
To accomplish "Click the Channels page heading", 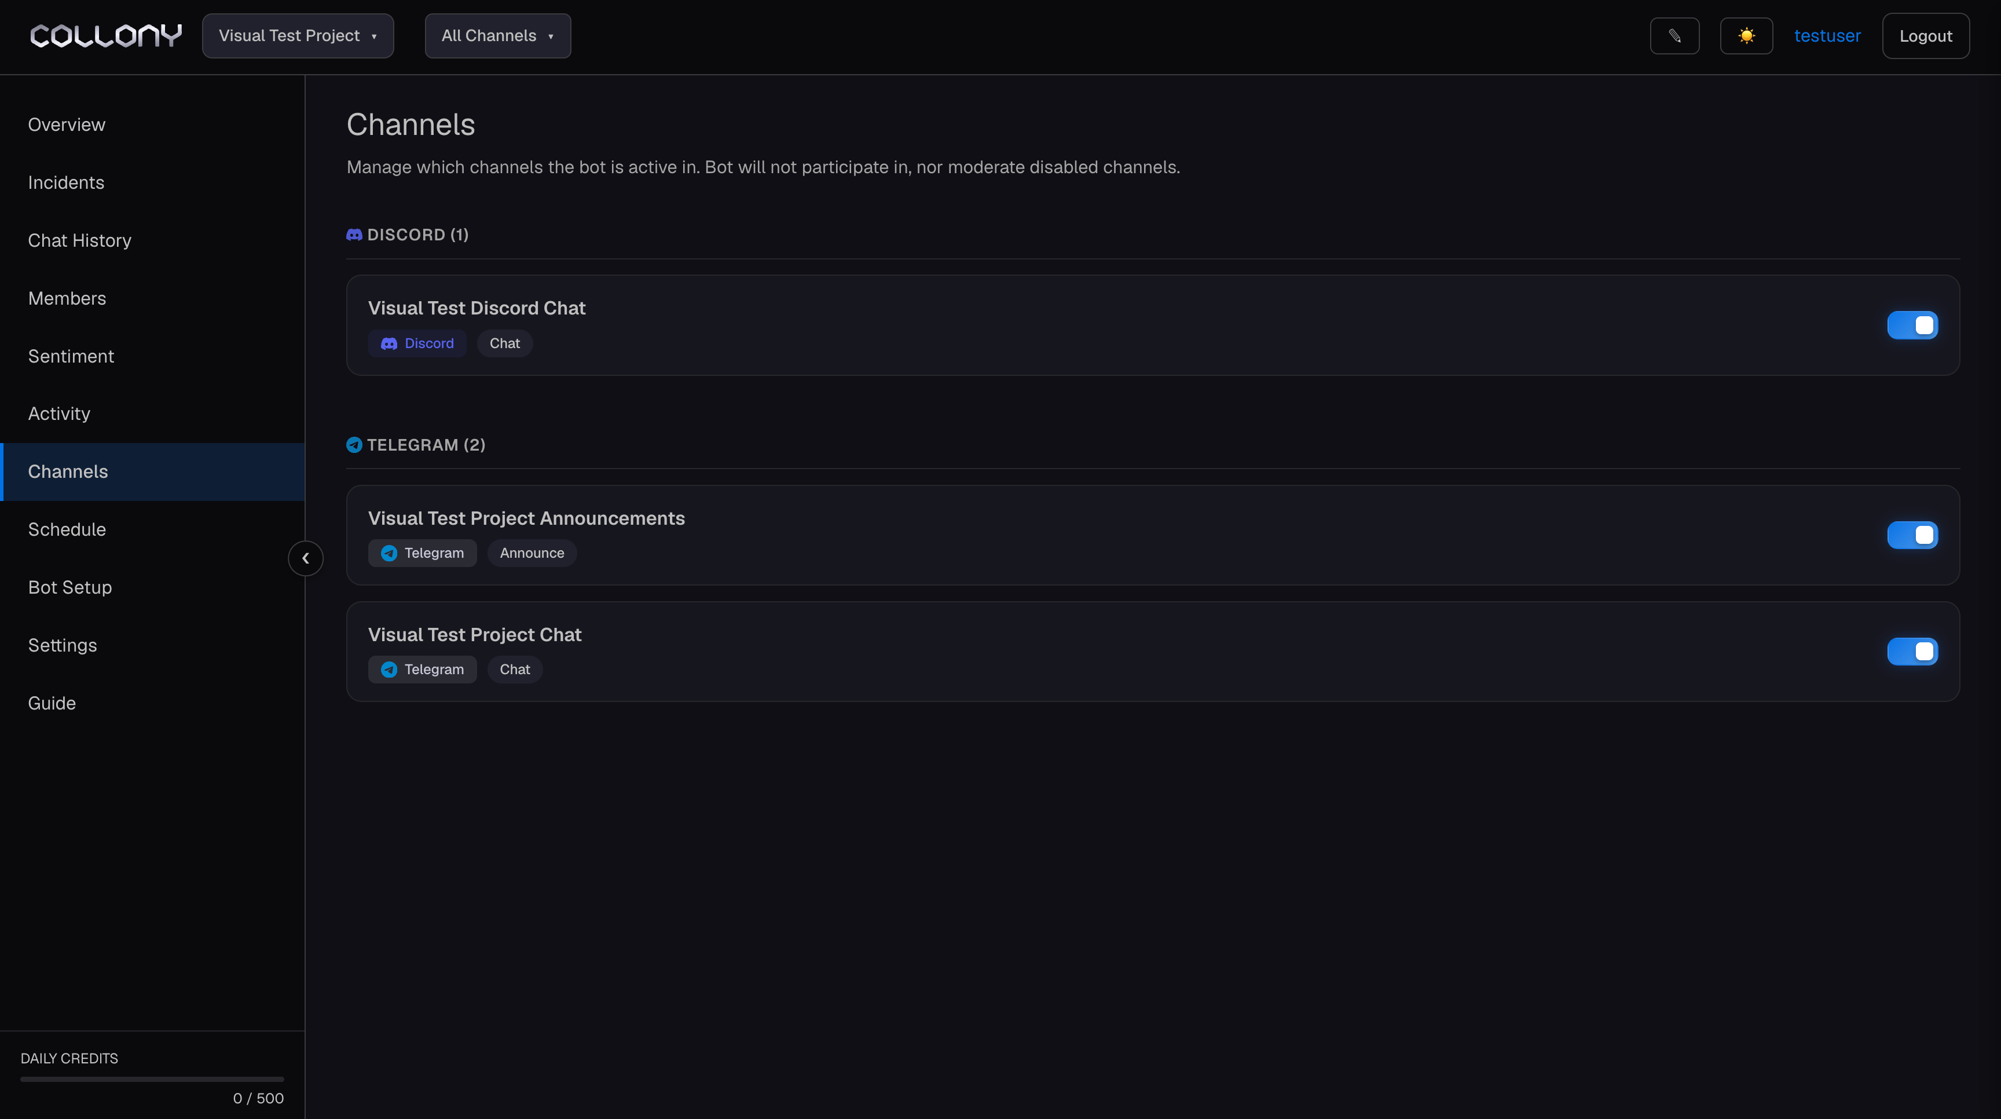I will pyautogui.click(x=411, y=125).
